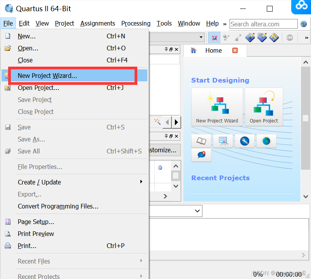The width and height of the screenshot is (311, 279).
Task: Open the Tools menu
Action: click(164, 23)
